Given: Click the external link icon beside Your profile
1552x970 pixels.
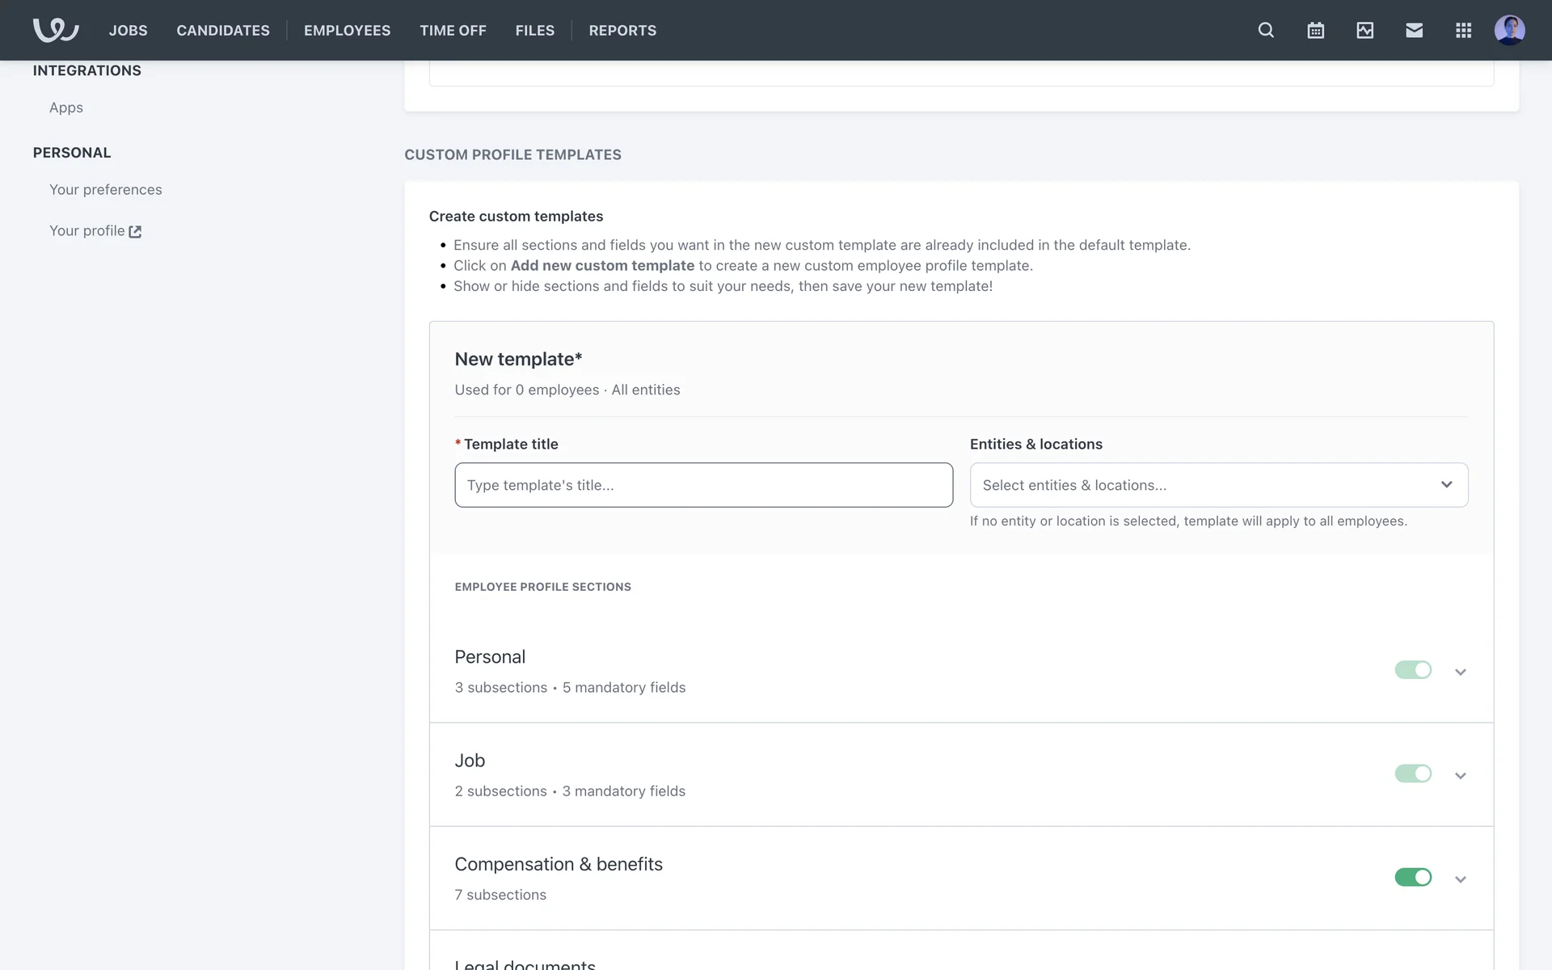Looking at the screenshot, I should click(135, 232).
